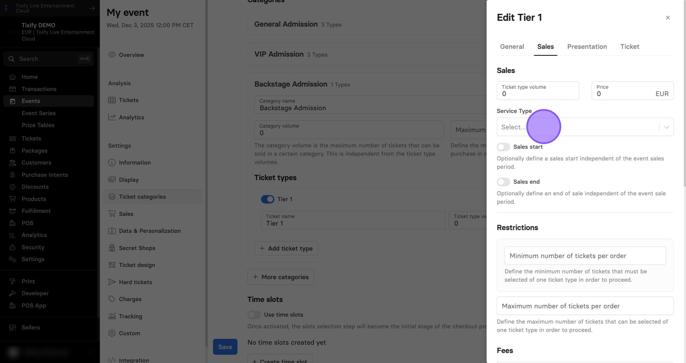This screenshot has width=686, height=363.
Task: Click the Products cart icon
Action: click(x=12, y=199)
